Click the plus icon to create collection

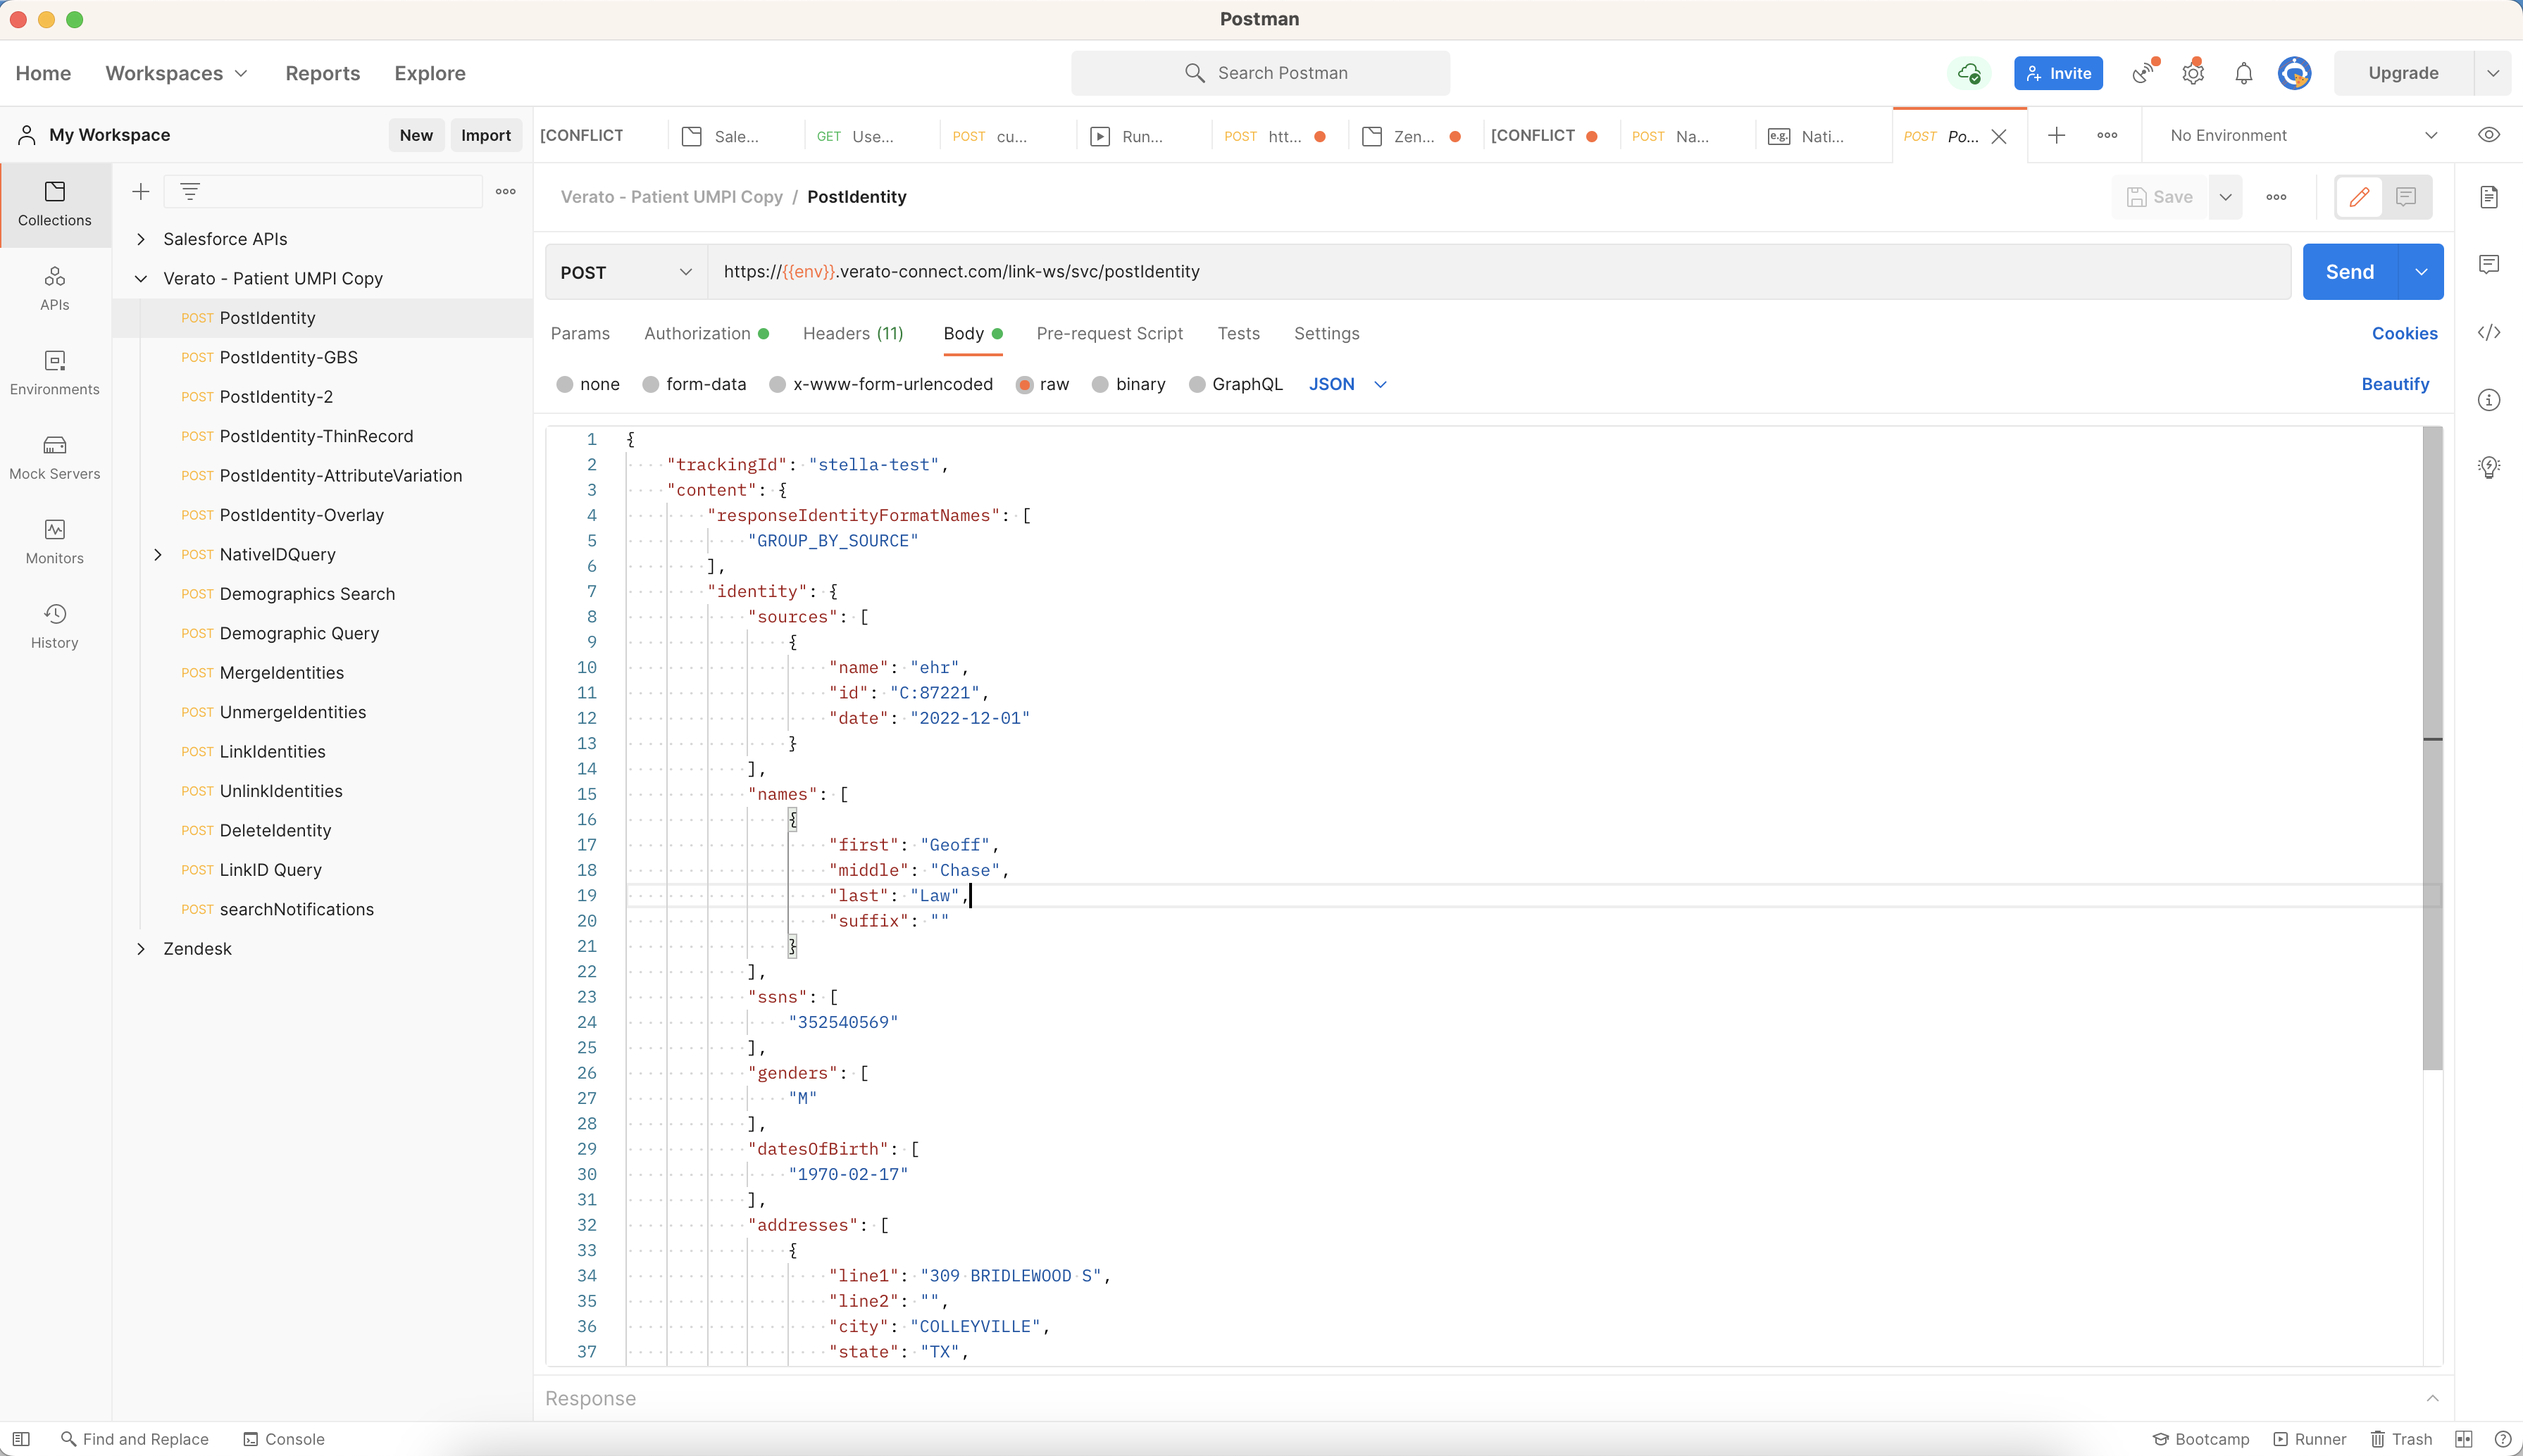click(x=141, y=191)
